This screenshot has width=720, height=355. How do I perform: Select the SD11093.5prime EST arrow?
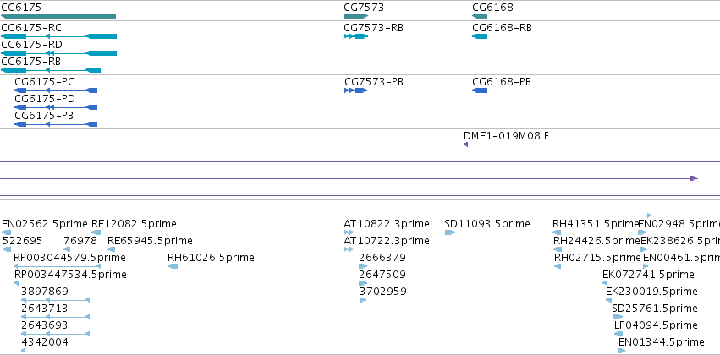[449, 232]
